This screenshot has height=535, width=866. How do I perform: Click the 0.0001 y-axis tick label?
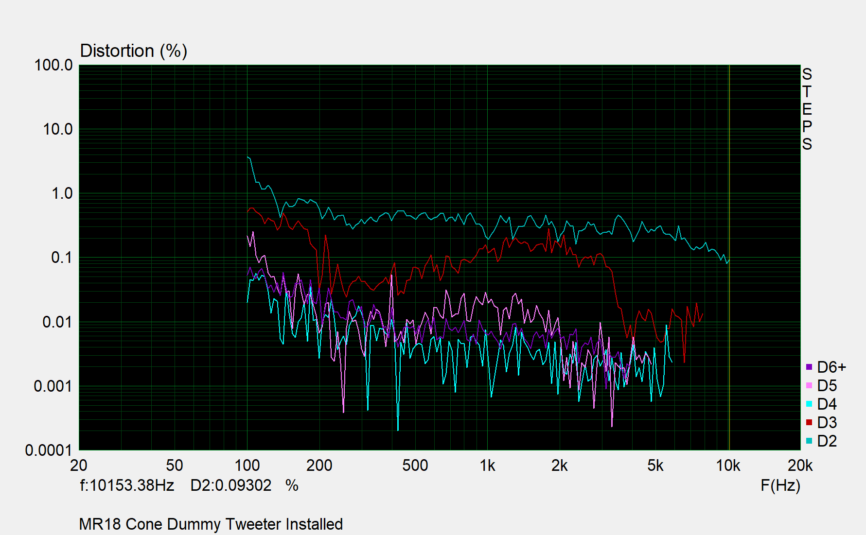(49, 450)
